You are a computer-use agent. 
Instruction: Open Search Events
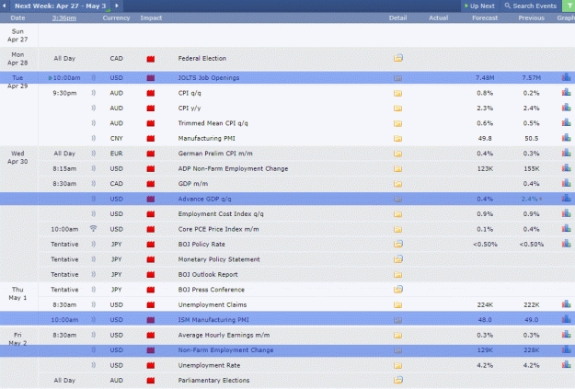531,6
